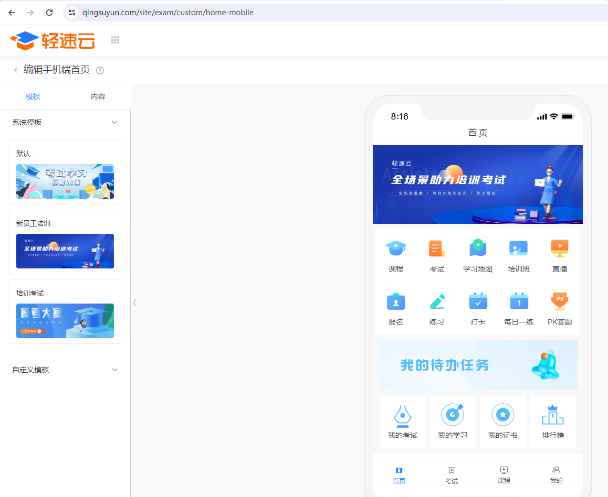
Task: Collapse the left sidebar panel handle
Action: click(134, 302)
